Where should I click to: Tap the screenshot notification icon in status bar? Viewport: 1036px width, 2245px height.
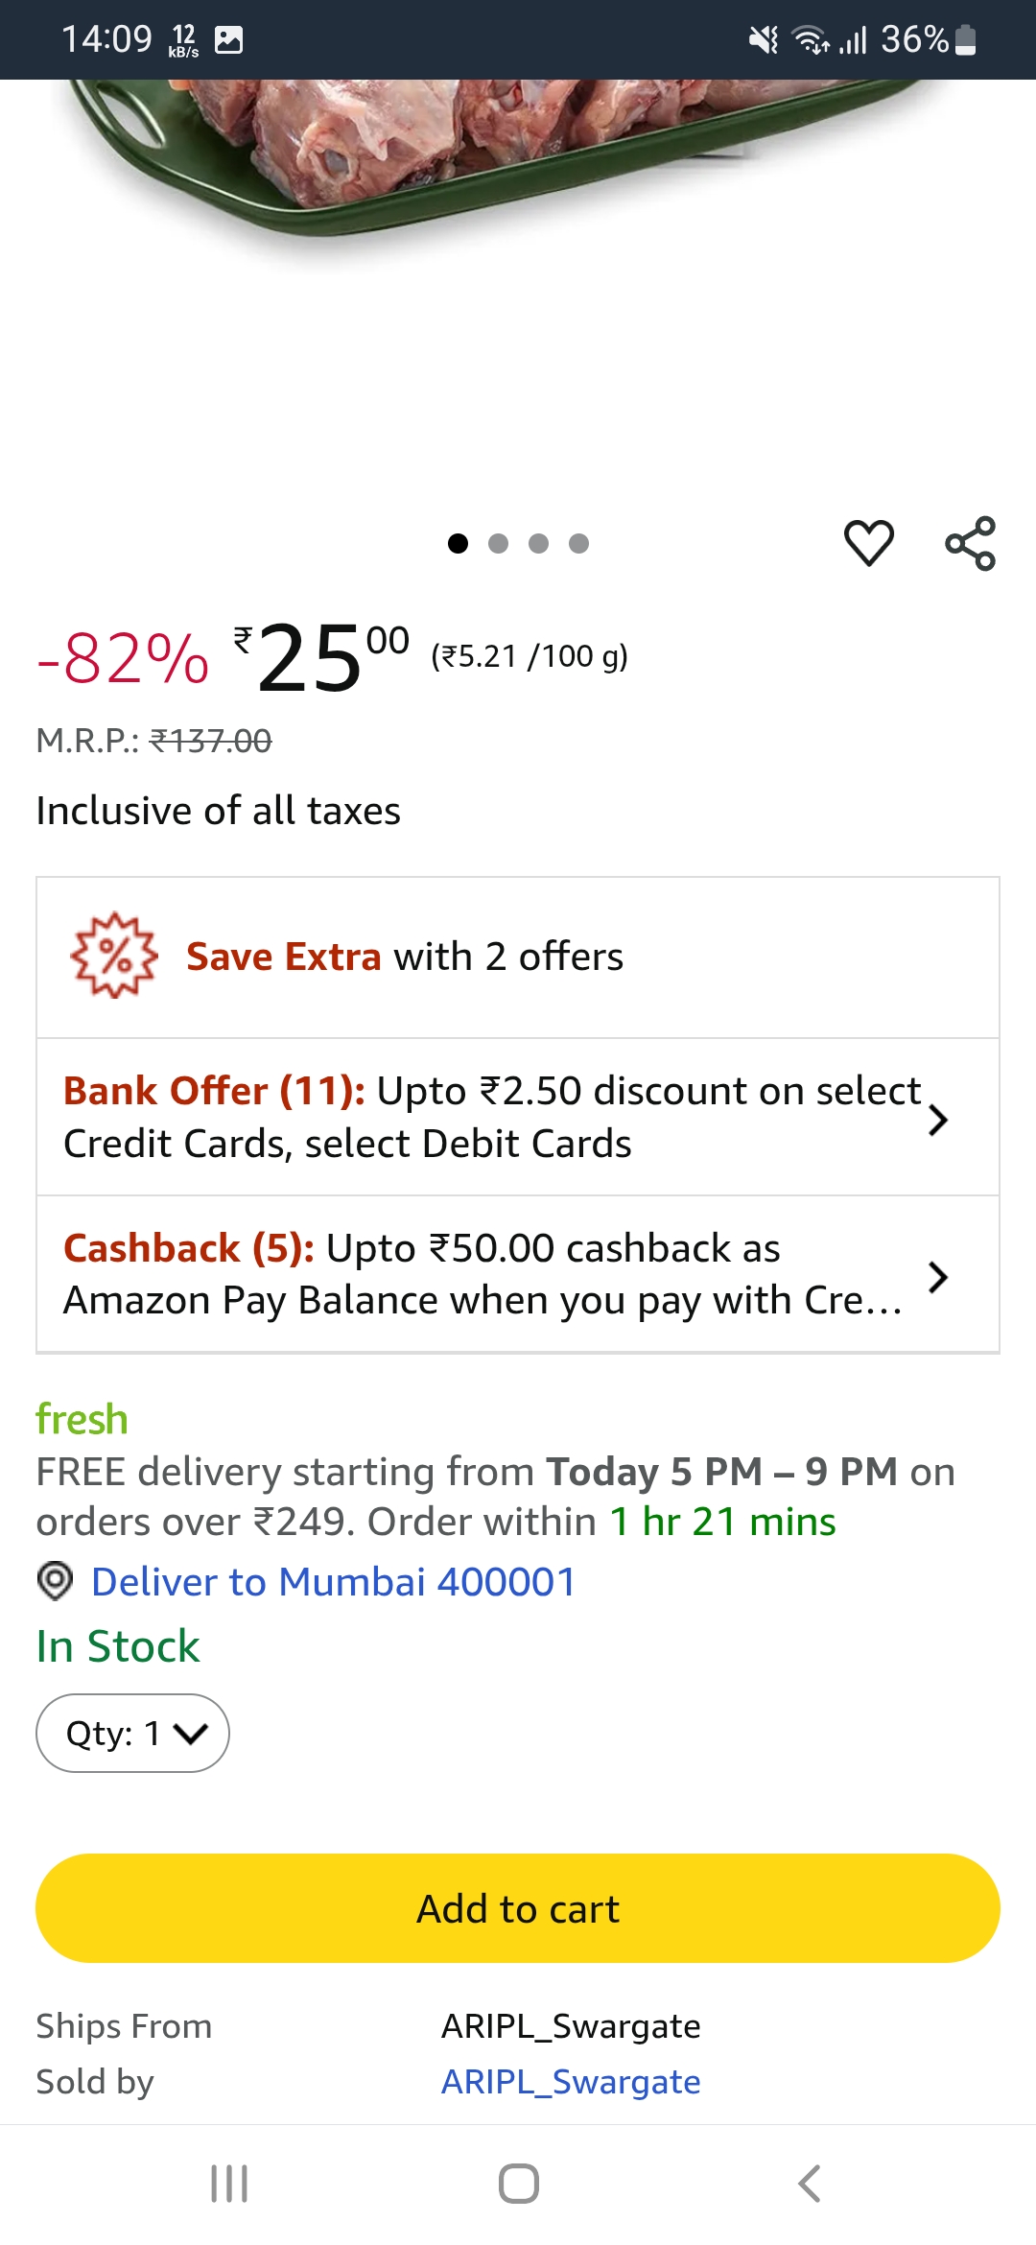pos(228,40)
